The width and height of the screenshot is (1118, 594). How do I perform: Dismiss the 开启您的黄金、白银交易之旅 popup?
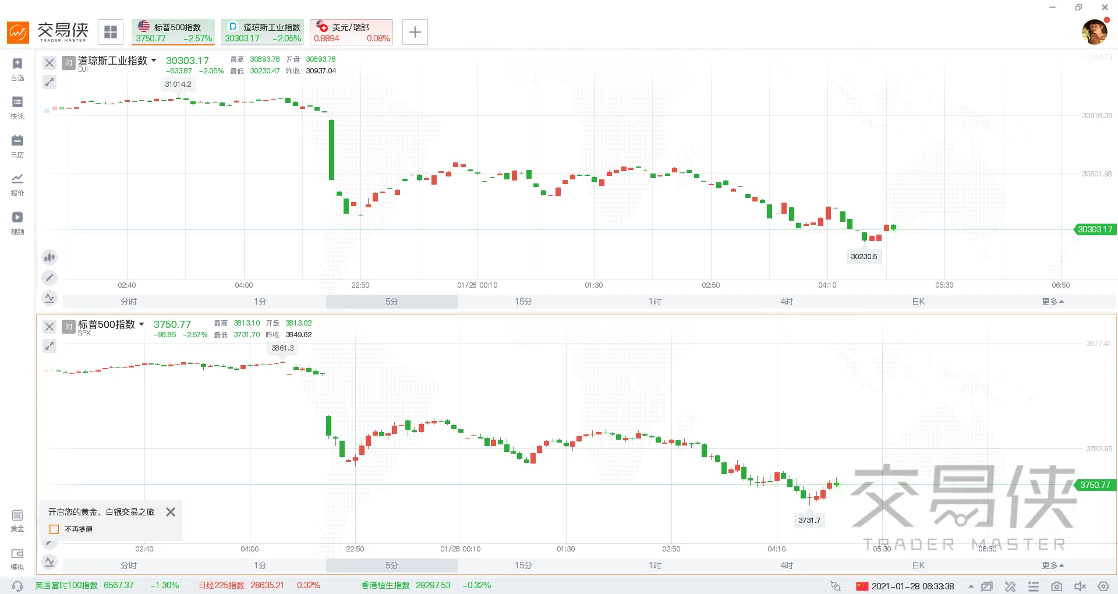point(171,512)
